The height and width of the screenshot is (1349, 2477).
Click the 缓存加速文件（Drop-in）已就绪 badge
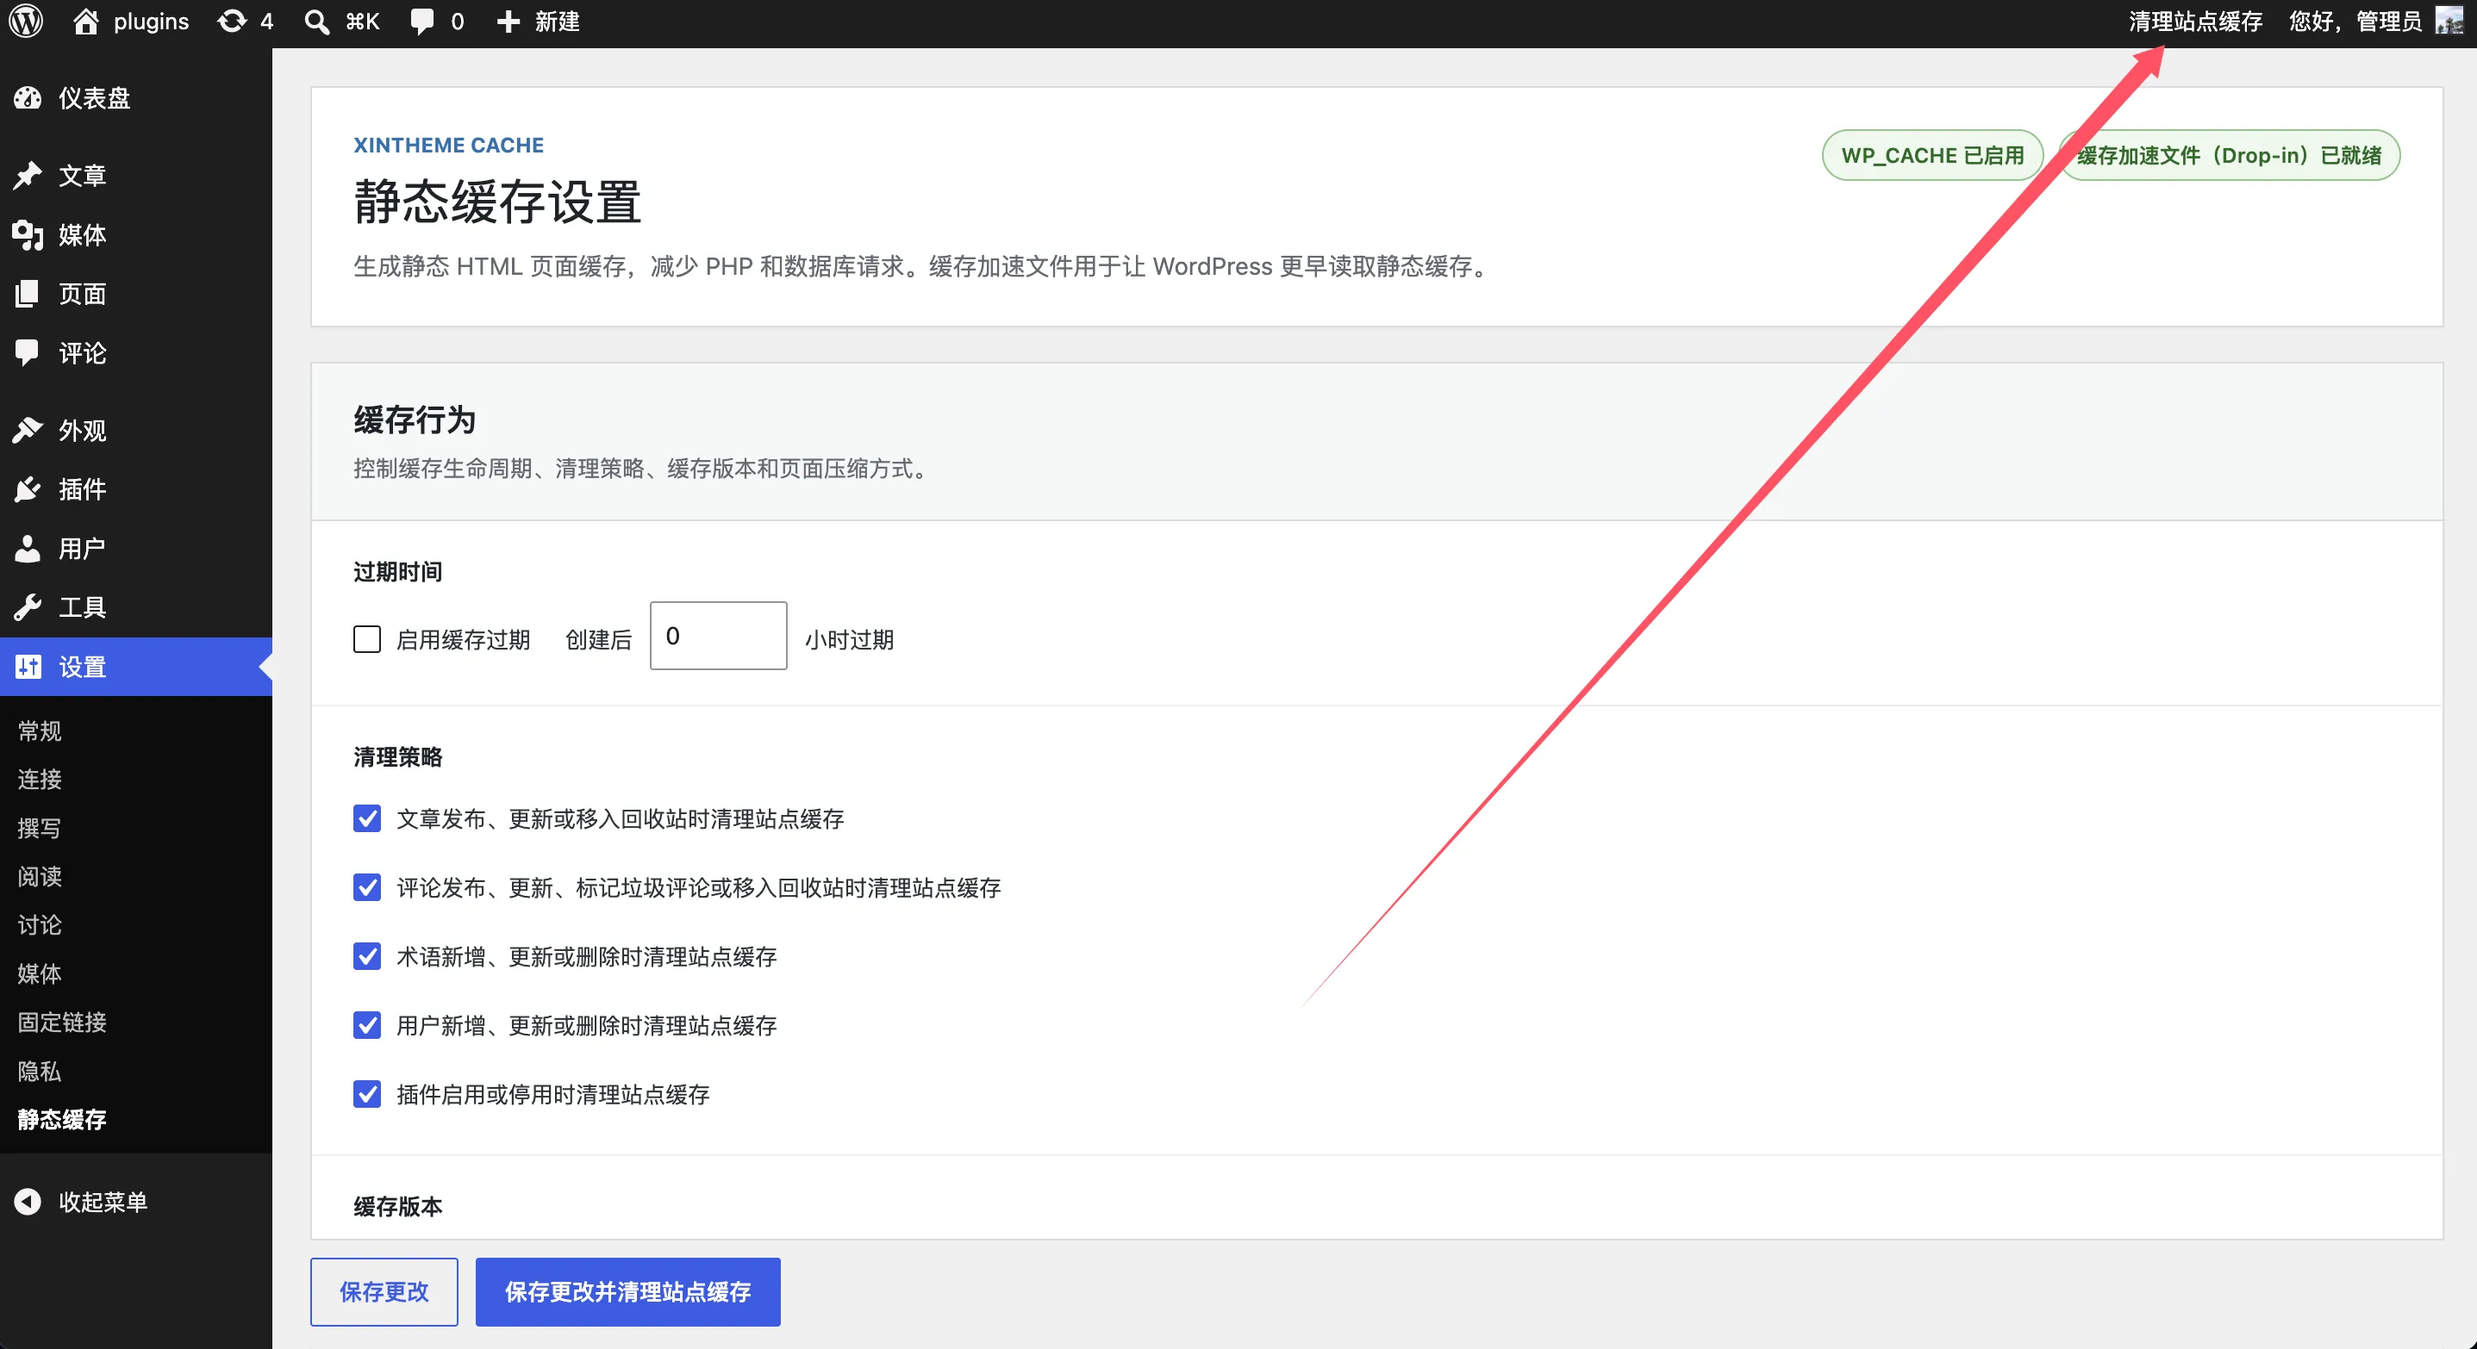[2229, 155]
